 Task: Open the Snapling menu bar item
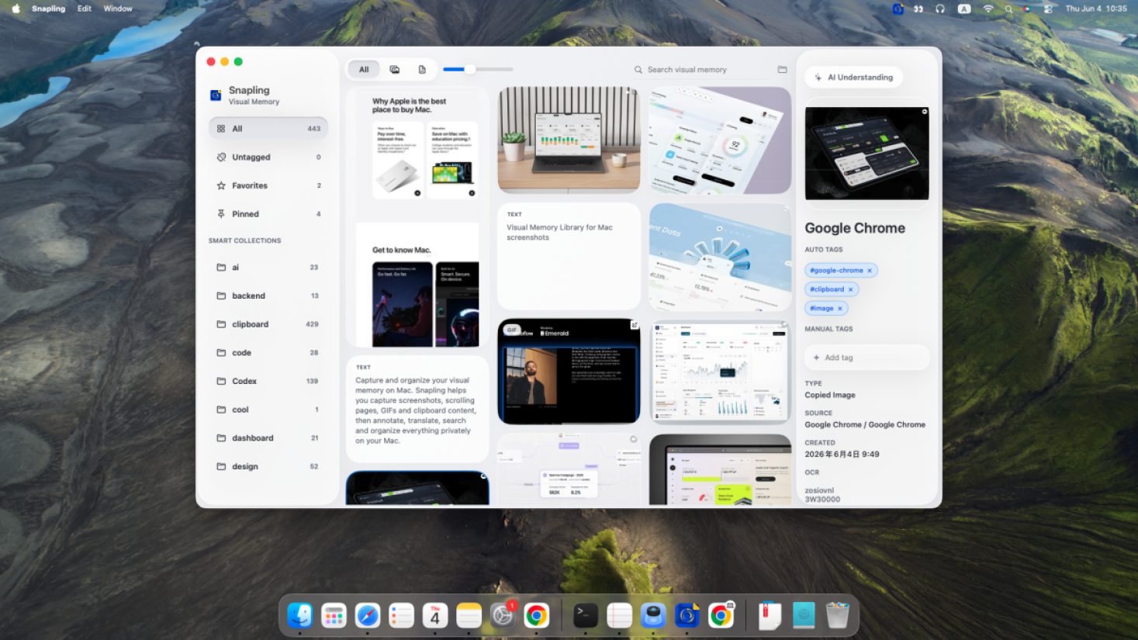pyautogui.click(x=48, y=9)
